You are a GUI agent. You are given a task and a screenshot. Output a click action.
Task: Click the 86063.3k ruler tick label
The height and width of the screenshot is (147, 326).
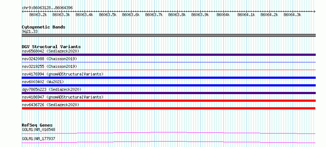pos(61,15)
